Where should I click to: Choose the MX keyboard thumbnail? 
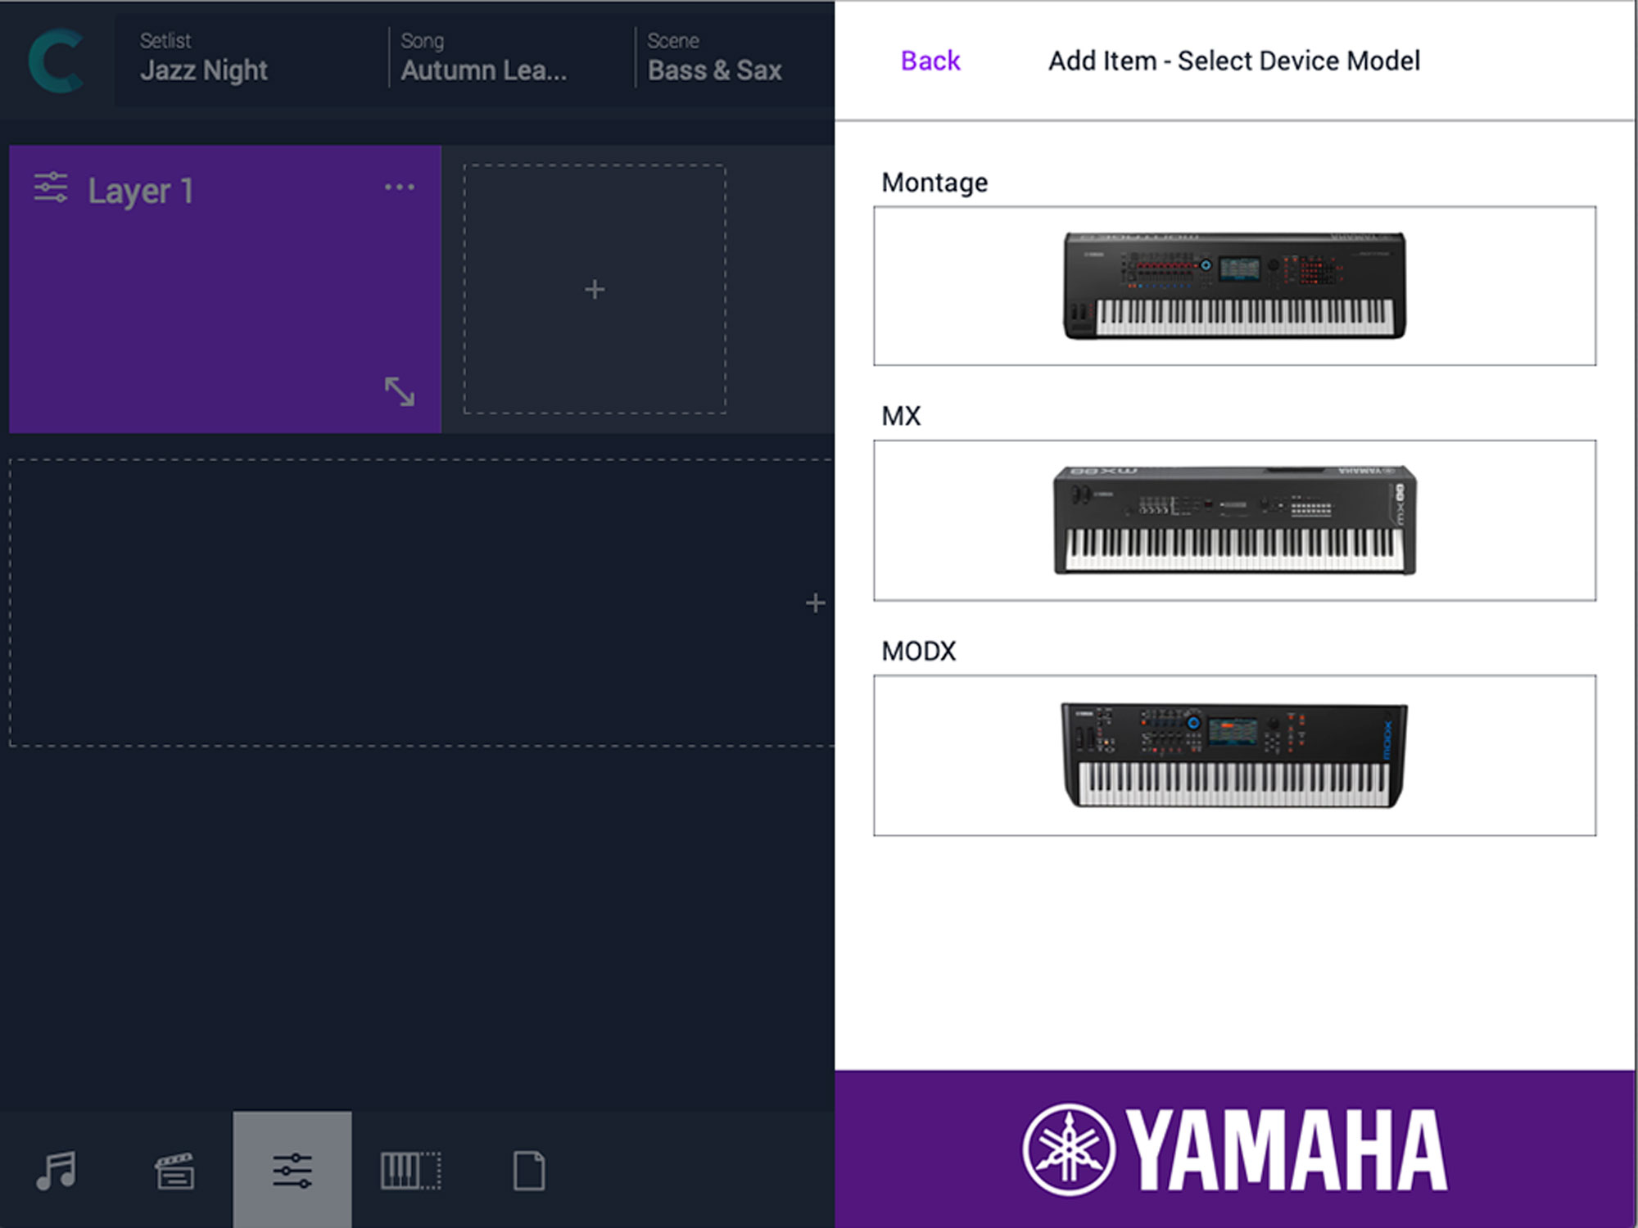pos(1234,521)
